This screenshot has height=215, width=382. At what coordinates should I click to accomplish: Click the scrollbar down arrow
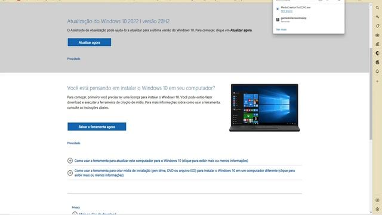(x=371, y=213)
